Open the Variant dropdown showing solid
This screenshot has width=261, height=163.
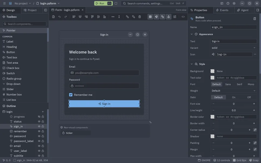pos(234,48)
